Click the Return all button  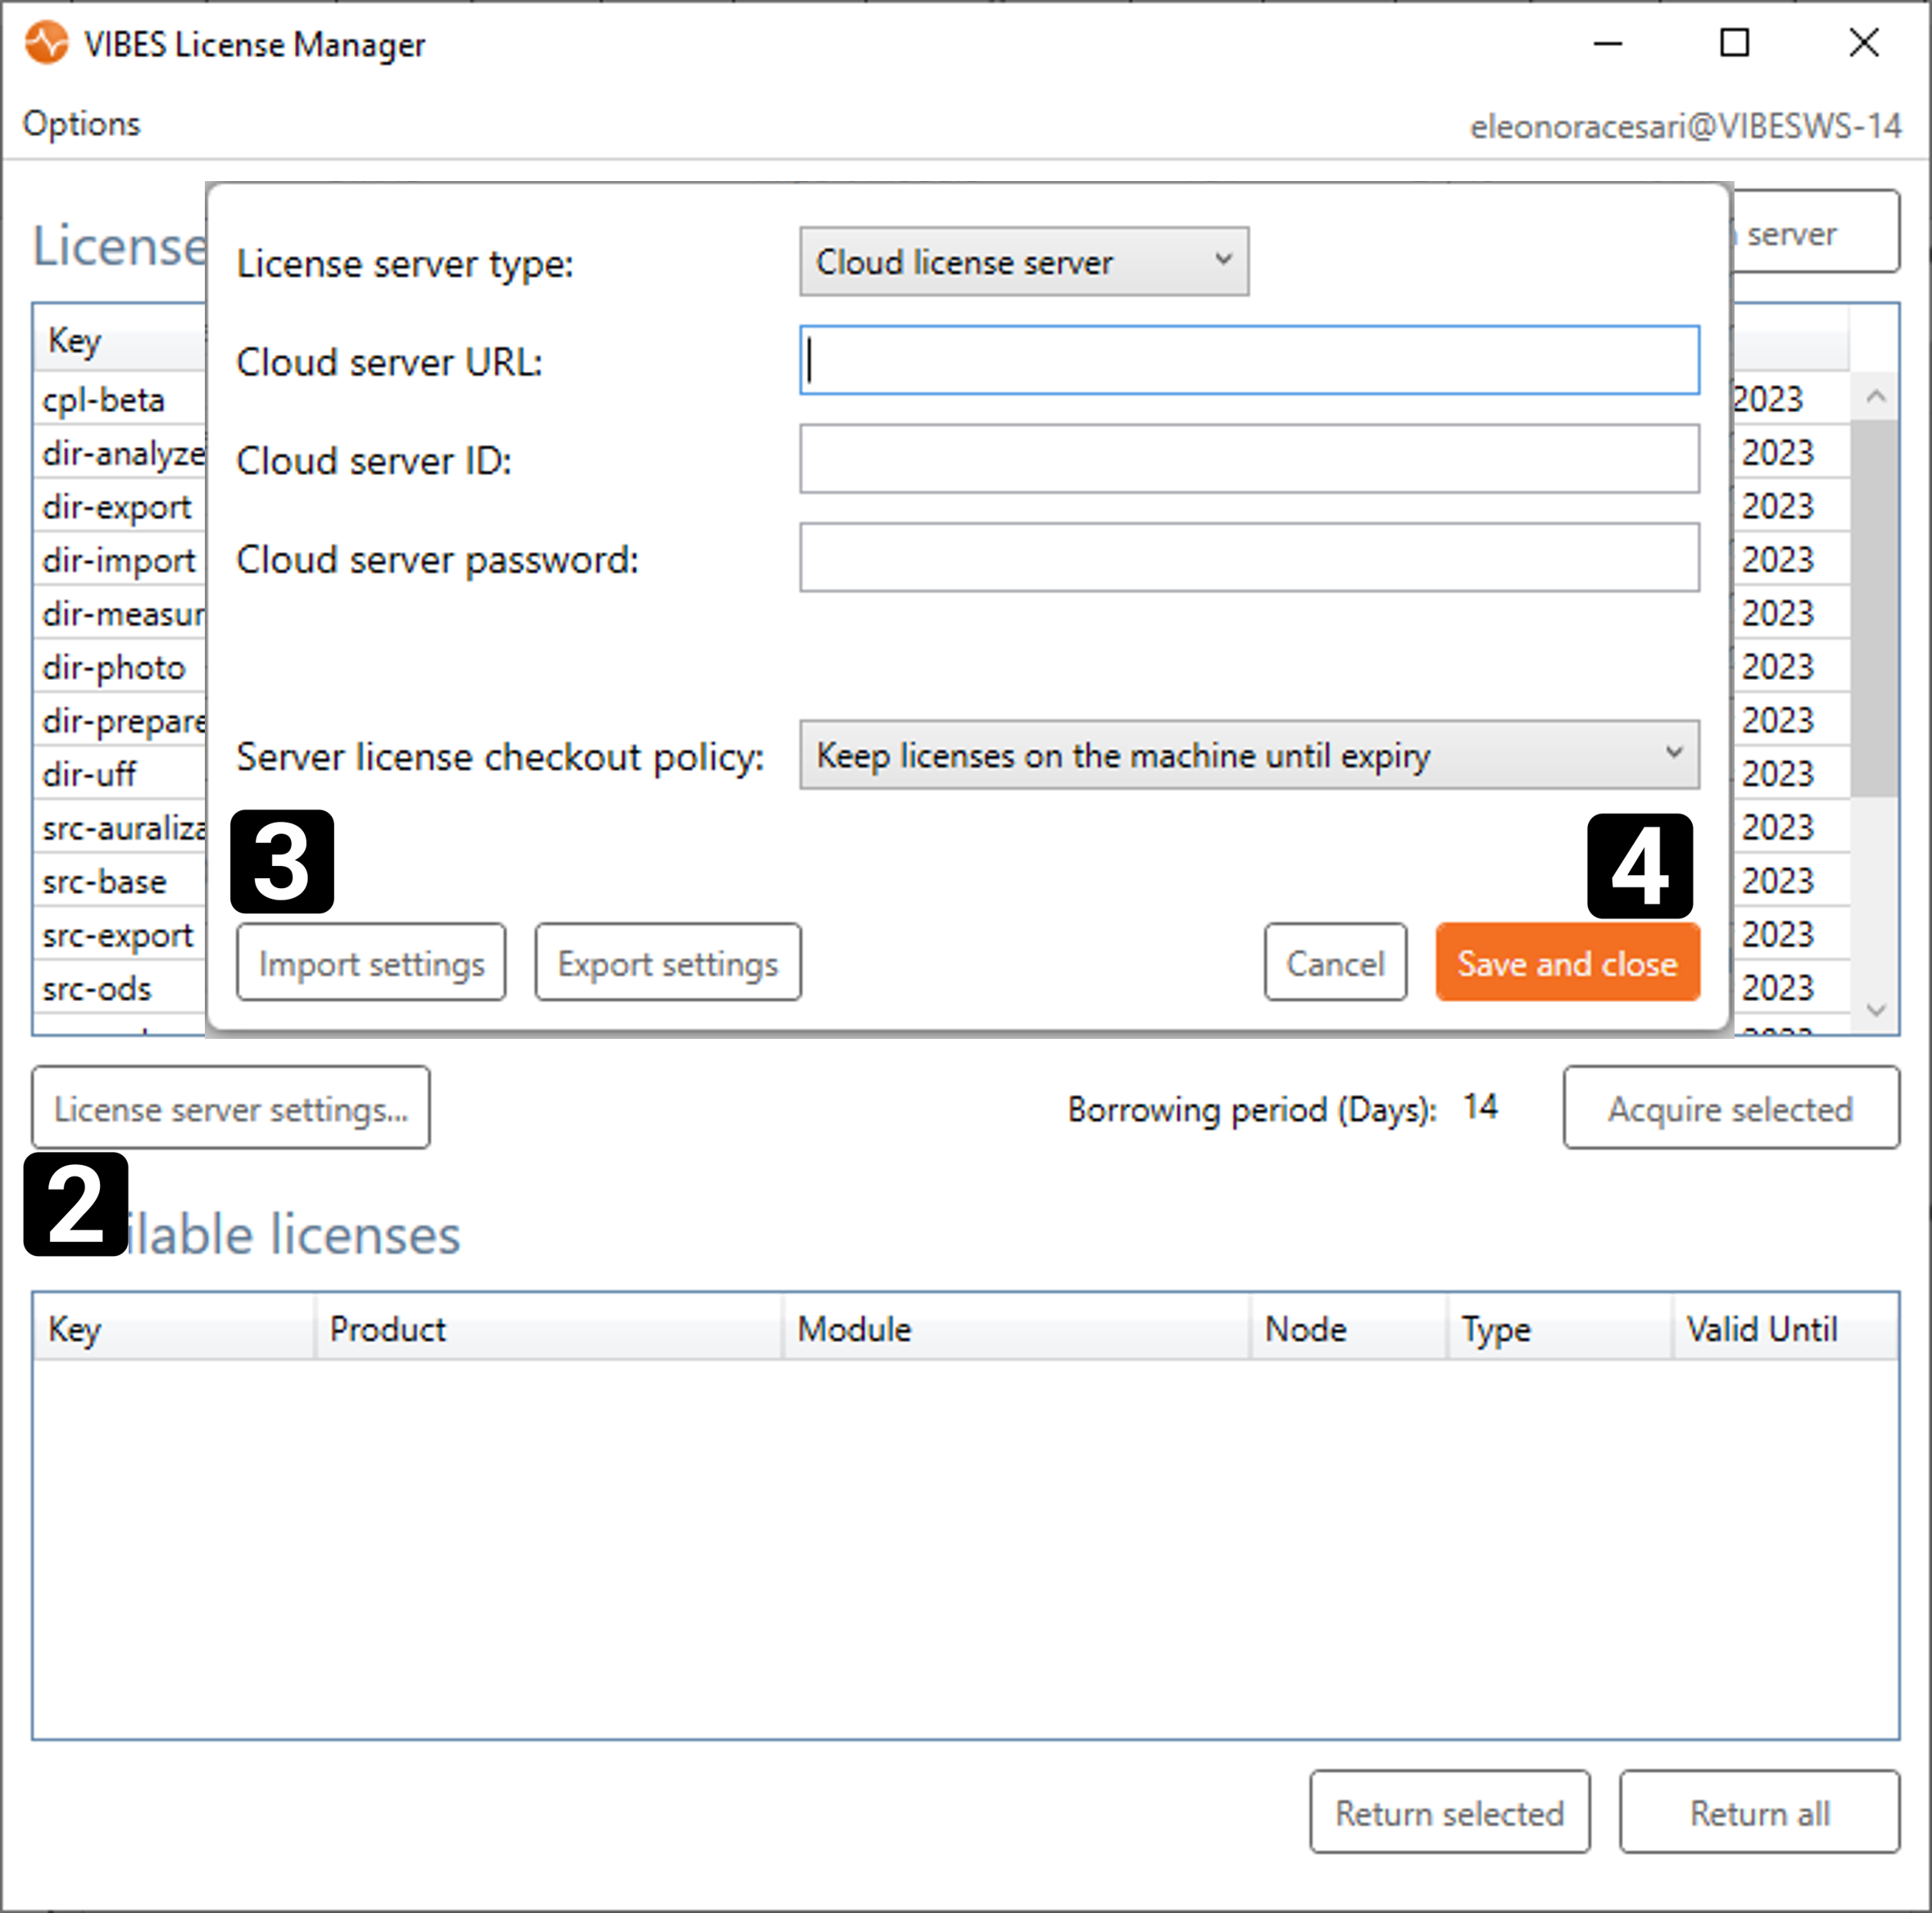coord(1760,1813)
